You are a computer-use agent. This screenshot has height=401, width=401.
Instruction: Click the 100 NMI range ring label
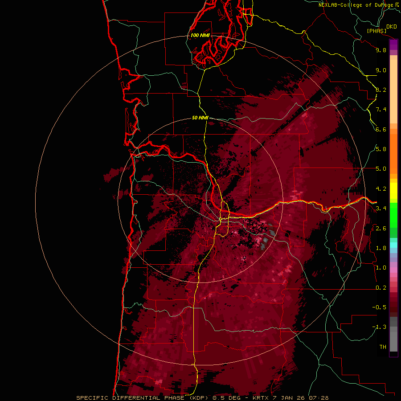200,35
